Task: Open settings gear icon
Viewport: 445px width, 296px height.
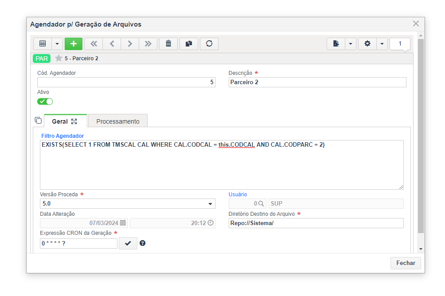Action: coord(367,44)
